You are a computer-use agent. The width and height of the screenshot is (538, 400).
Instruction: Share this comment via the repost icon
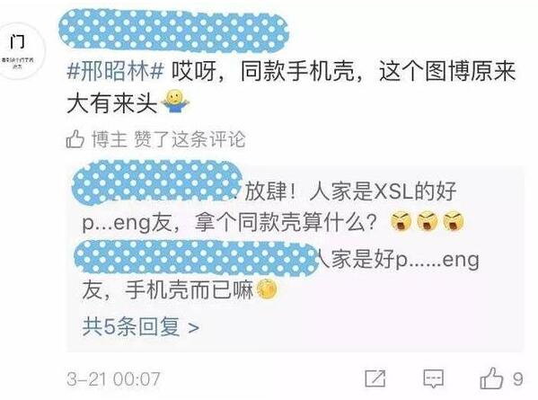point(375,378)
